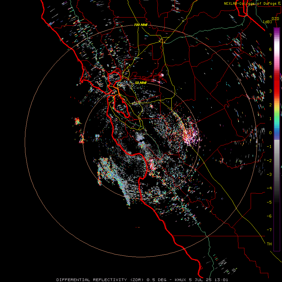This screenshot has width=282, height=282.
Task: Click the "3" value on color scale
Action: tap(270, 91)
